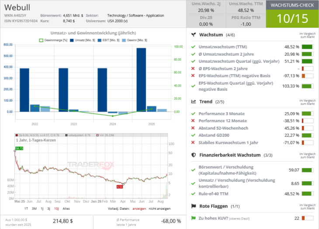Click Rule-of-40 TTM label
Viewport: 319px width, 229px height.
[213, 194]
